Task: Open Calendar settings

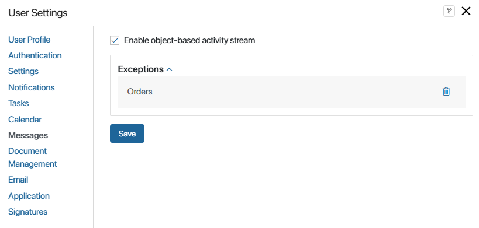Action: [25, 120]
